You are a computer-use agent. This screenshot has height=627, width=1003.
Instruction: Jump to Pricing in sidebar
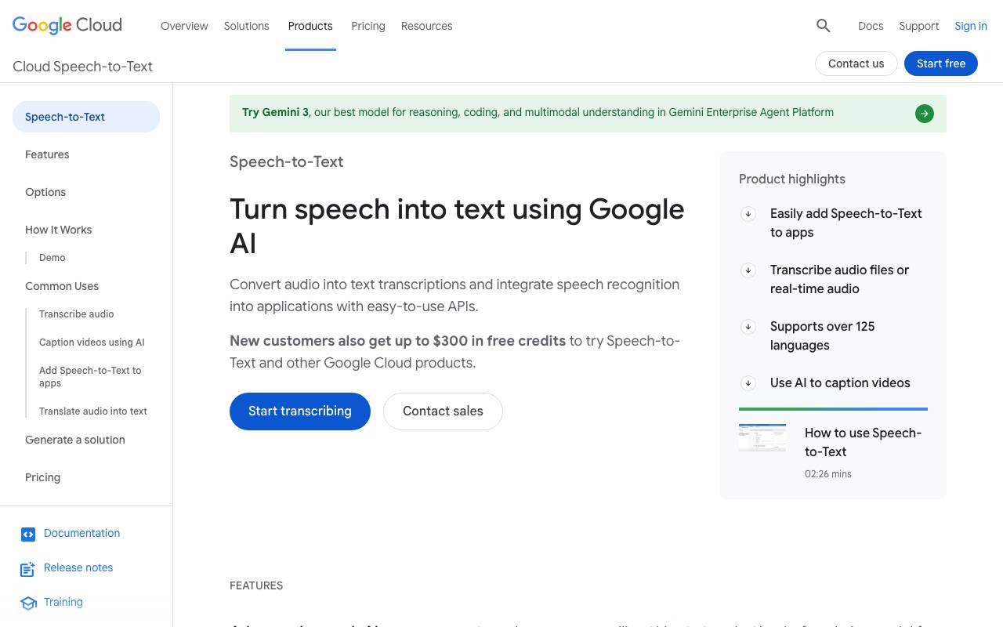[x=42, y=477]
